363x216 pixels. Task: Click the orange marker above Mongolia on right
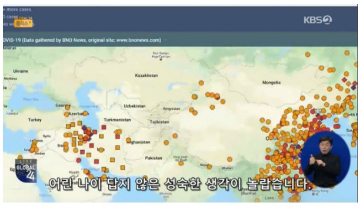pyautogui.click(x=308, y=55)
